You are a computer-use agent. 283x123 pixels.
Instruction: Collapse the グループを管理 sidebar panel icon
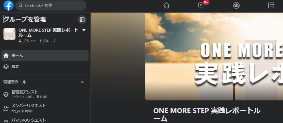click(82, 20)
